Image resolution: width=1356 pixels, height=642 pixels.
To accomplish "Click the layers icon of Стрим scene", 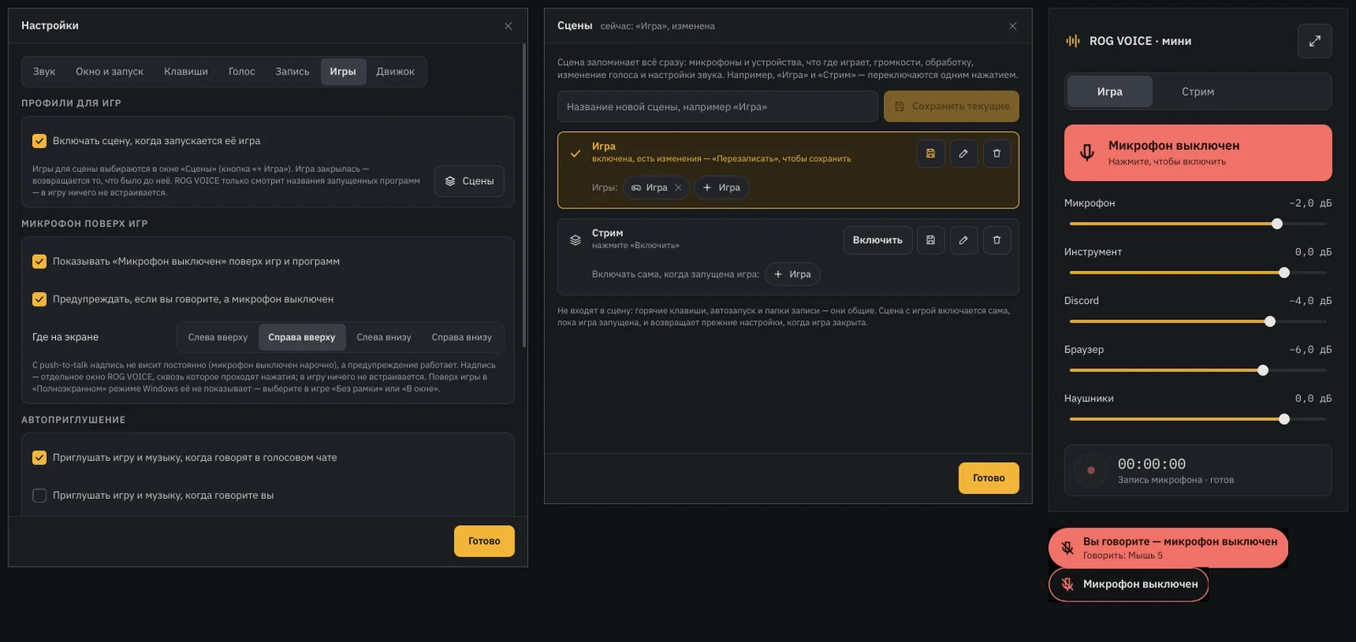I will click(575, 240).
